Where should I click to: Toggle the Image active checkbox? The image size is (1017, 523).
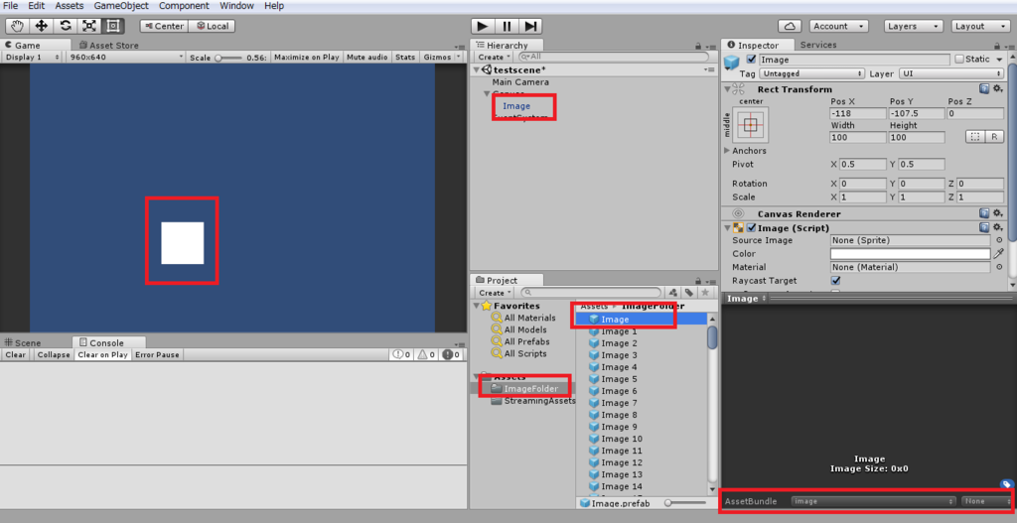[x=751, y=59]
